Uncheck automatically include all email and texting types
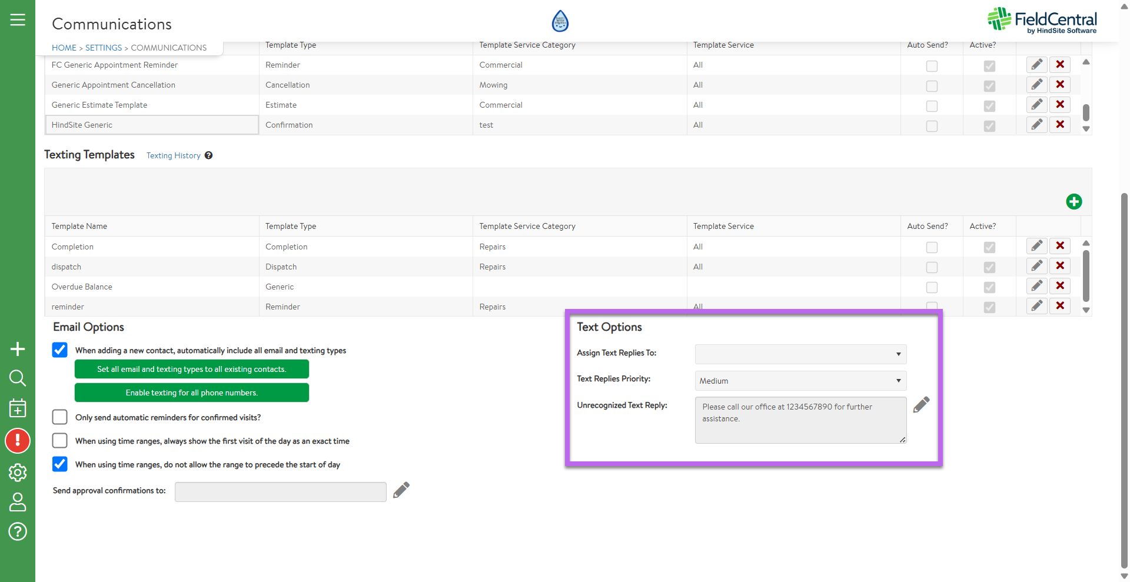 [x=60, y=350]
